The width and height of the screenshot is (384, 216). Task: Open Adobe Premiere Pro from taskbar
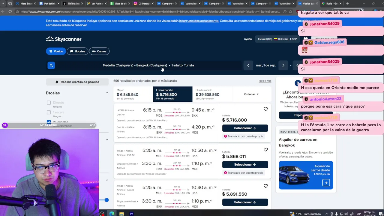[131, 214]
